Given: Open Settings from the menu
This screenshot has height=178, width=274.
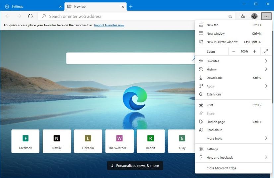Looking at the screenshot, I should coord(234,149).
